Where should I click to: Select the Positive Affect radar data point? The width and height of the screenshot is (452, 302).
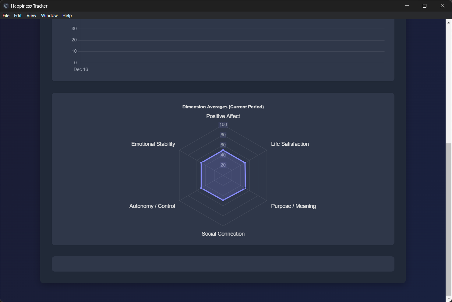(x=223, y=150)
